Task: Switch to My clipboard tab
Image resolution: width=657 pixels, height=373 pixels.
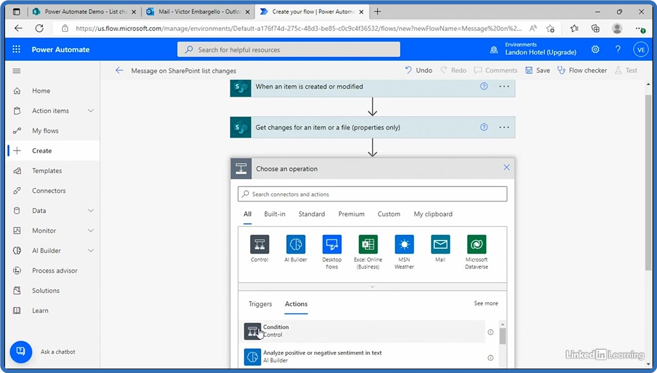Action: click(433, 214)
